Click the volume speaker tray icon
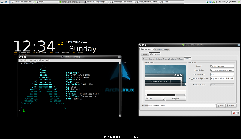Screen dimensions: 241x139 pos(220,2)
